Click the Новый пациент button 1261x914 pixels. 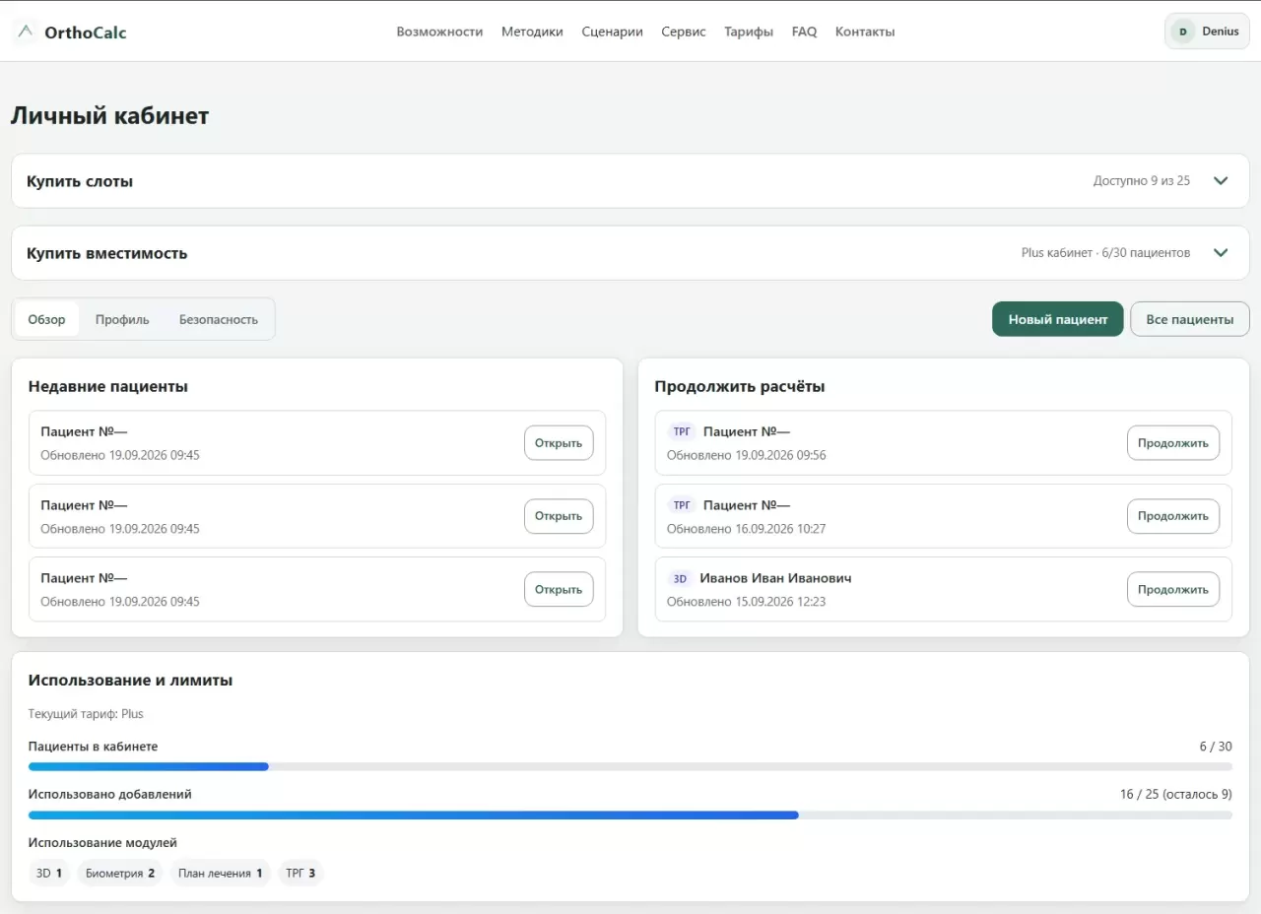point(1057,319)
